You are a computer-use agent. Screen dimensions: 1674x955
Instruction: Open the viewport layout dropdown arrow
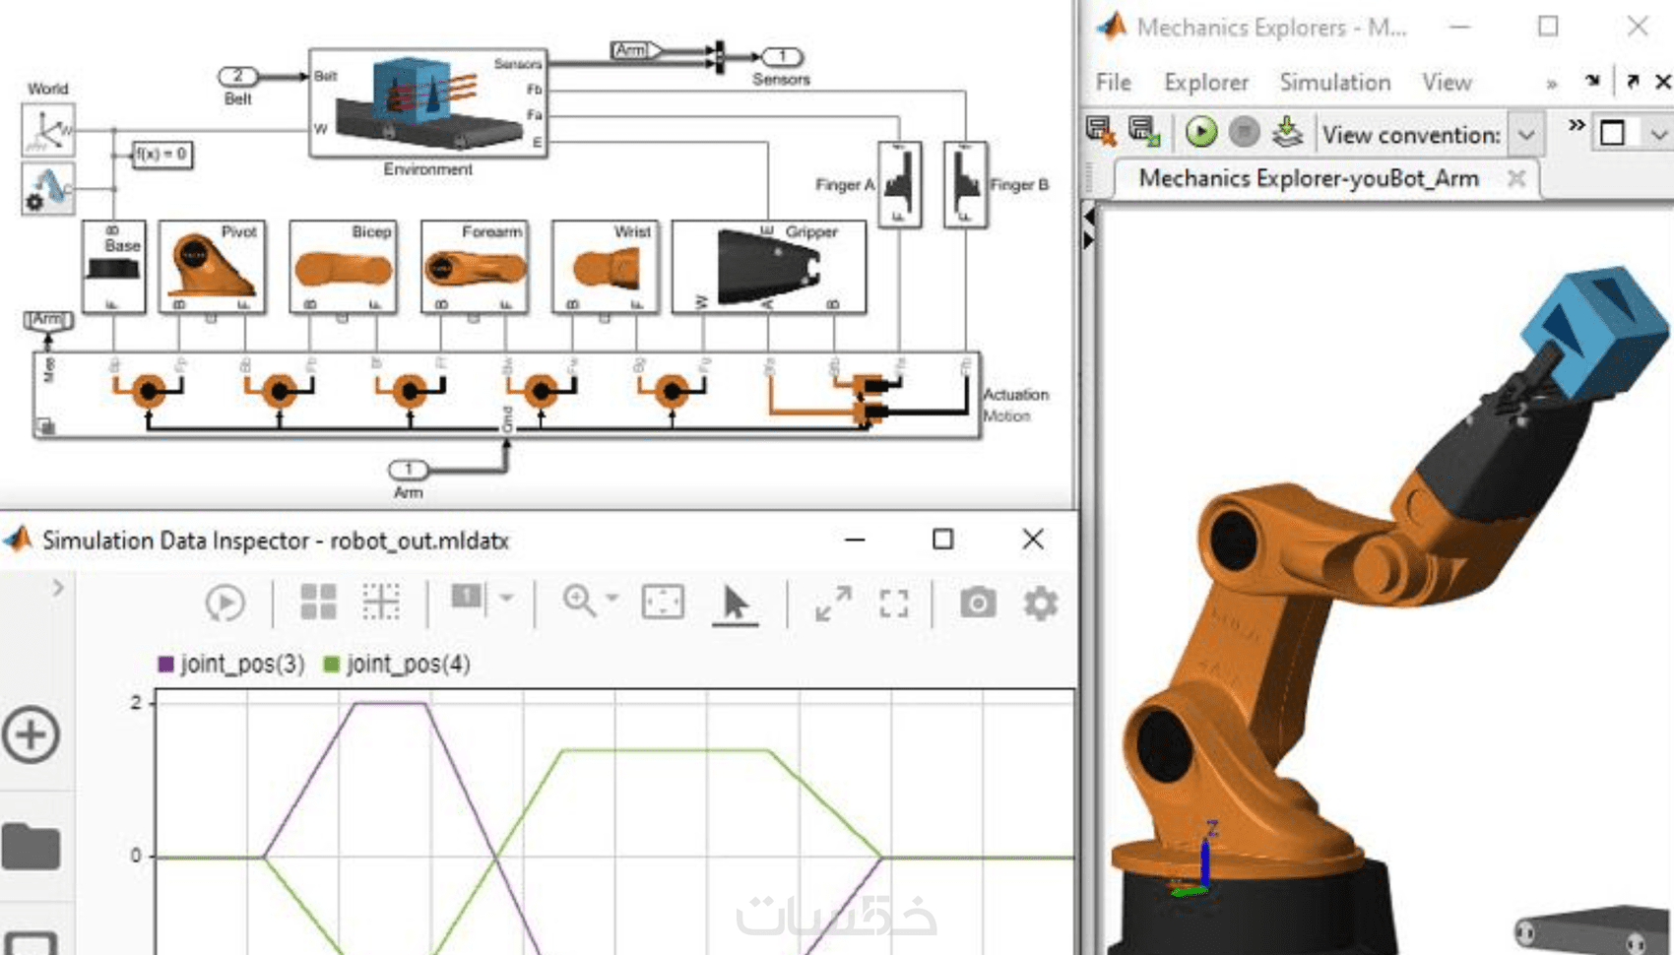point(1659,134)
